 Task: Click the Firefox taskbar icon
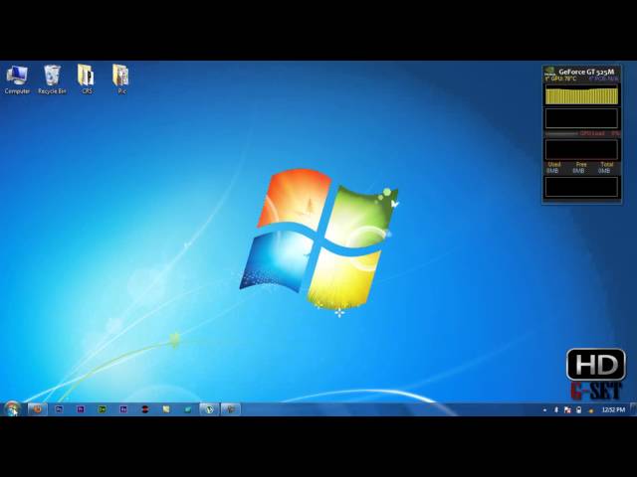pos(38,409)
